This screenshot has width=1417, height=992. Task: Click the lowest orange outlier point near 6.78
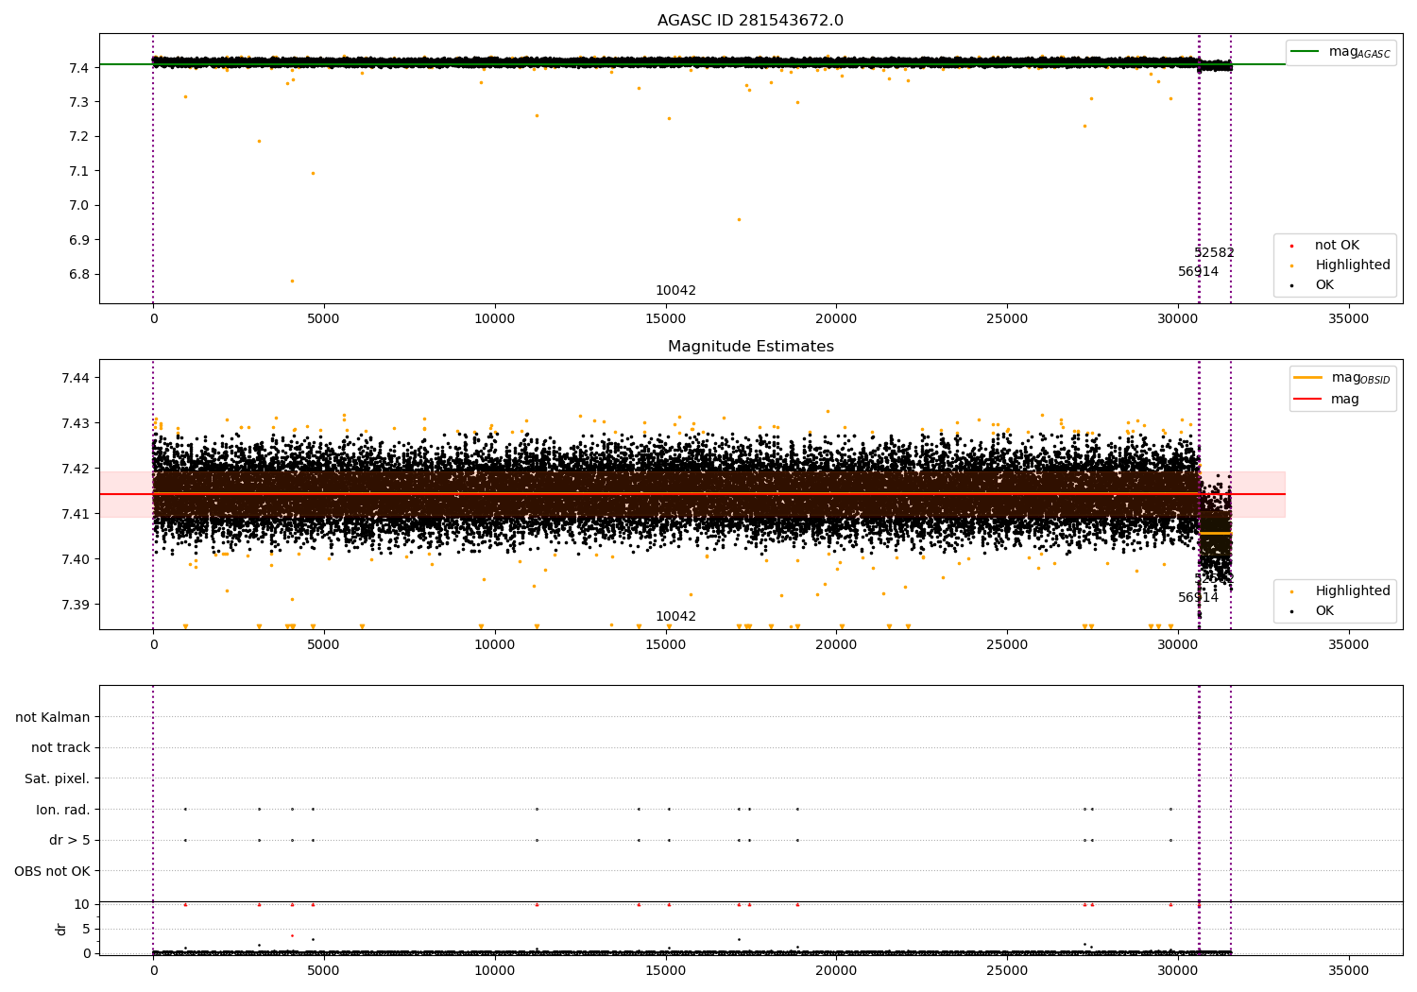pyautogui.click(x=292, y=281)
